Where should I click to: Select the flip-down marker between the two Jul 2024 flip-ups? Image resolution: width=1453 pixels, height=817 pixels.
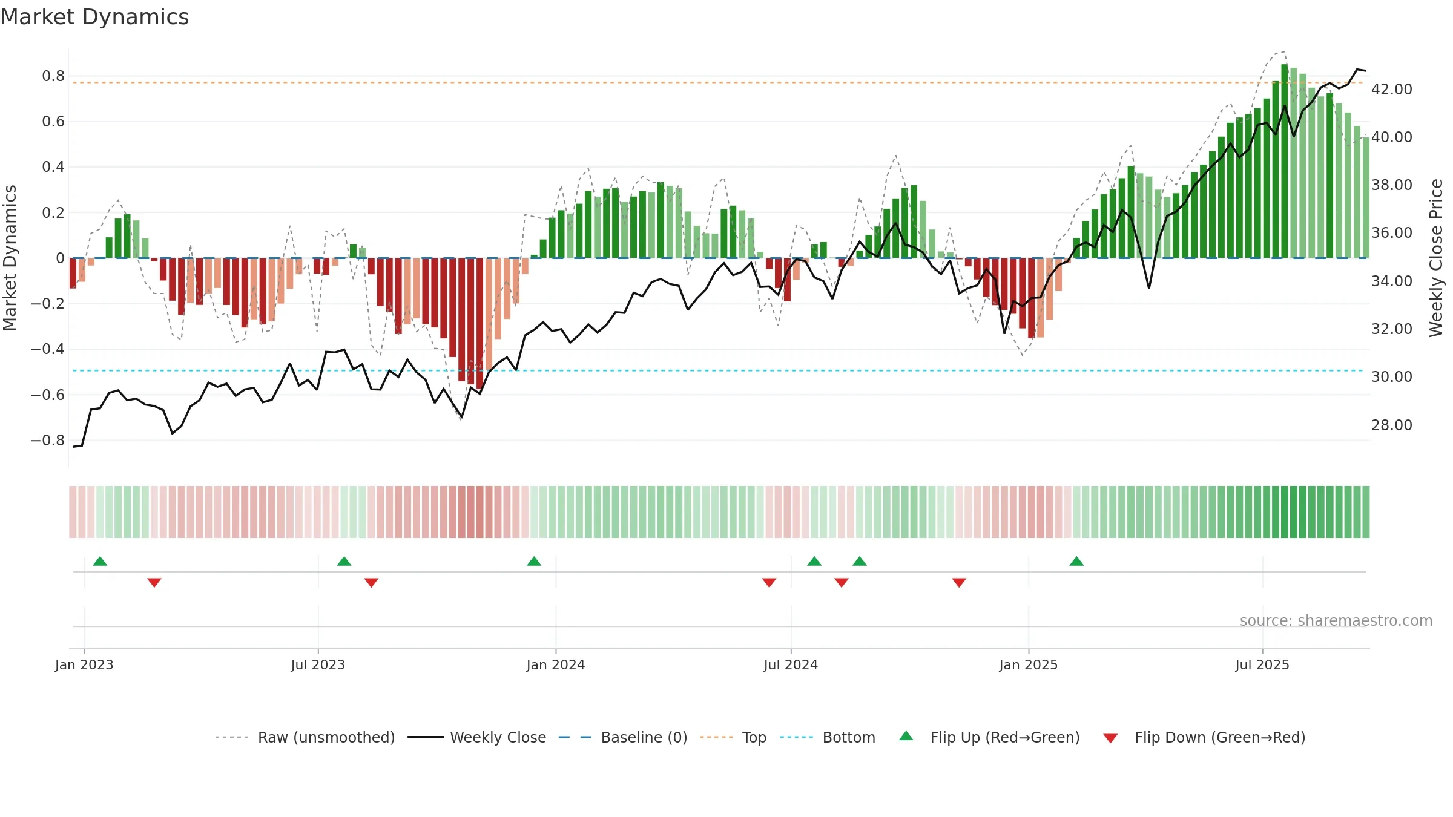click(x=842, y=582)
